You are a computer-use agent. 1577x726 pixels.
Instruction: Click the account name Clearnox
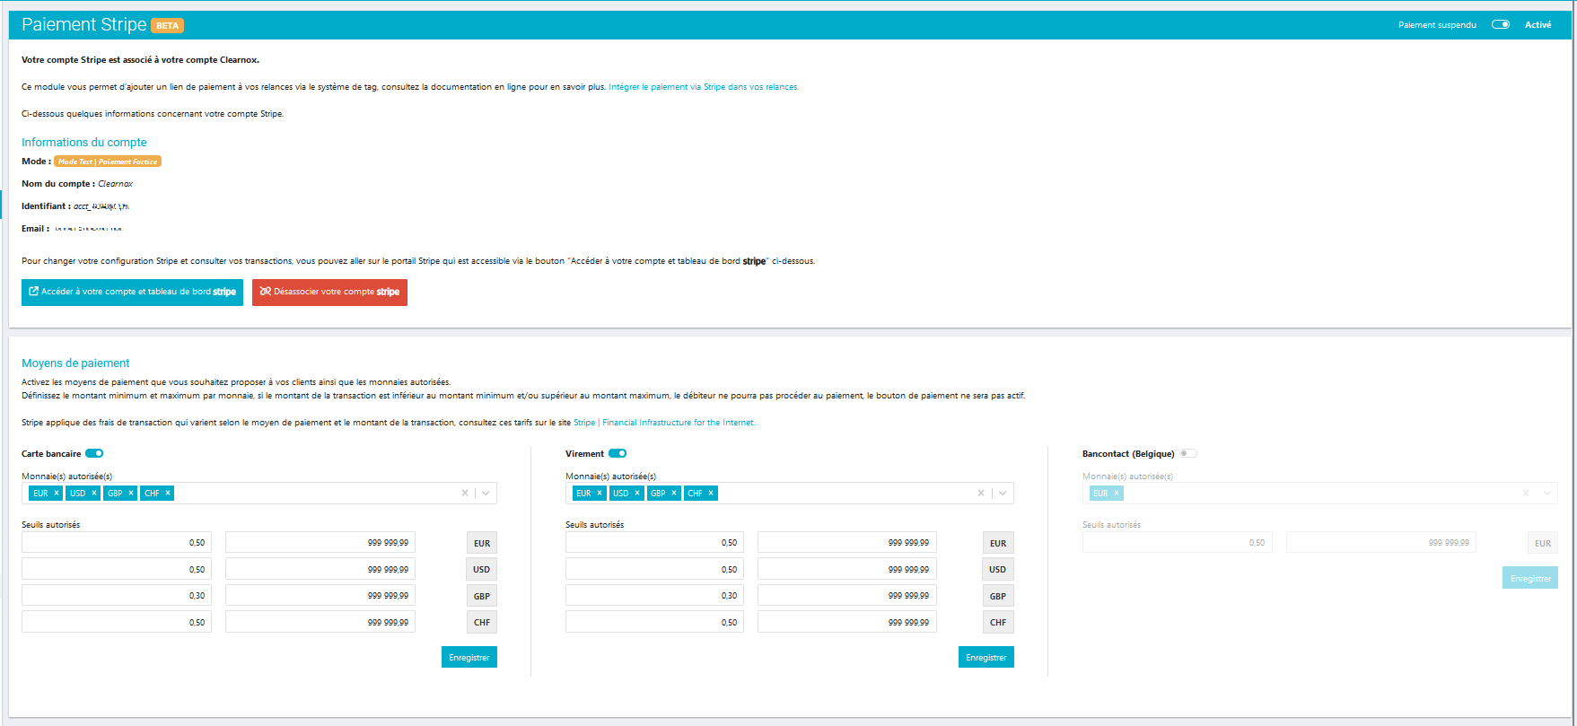tap(116, 184)
